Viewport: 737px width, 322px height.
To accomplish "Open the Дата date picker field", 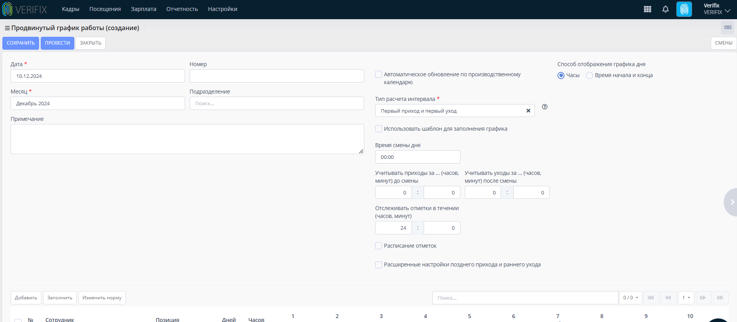I will tap(97, 76).
